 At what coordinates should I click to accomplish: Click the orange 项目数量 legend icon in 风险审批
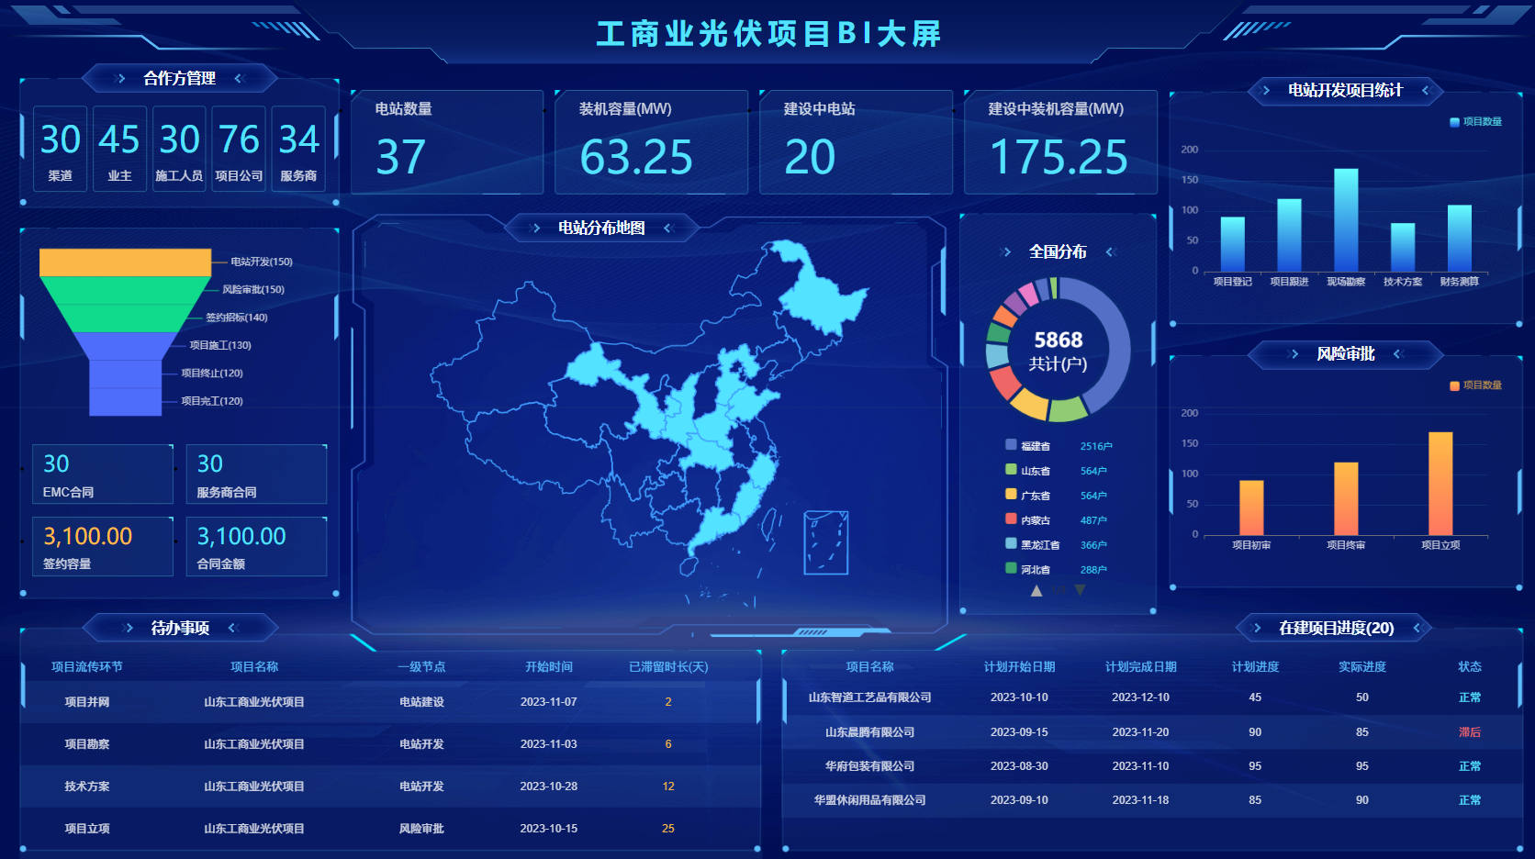click(x=1454, y=385)
